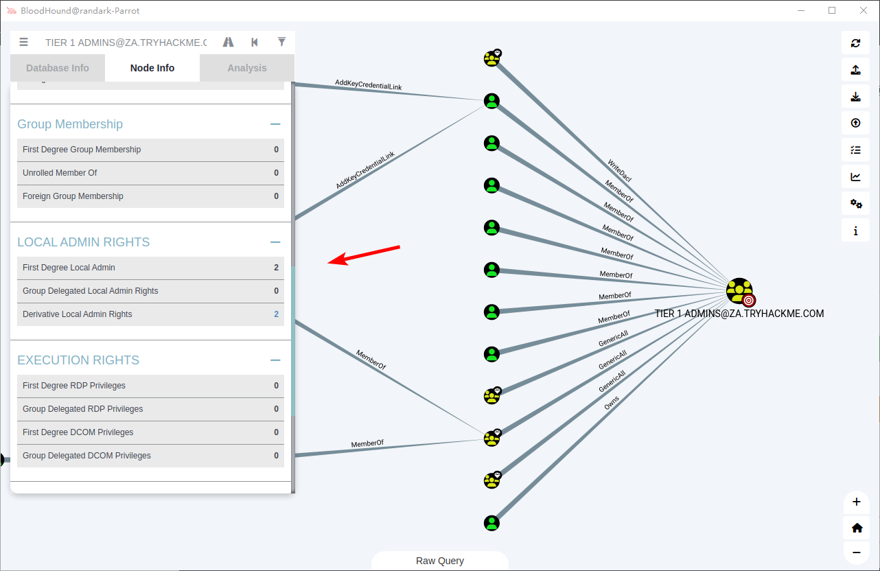880x571 pixels.
Task: Click the Node Info panel scrollbar
Action: click(x=293, y=341)
